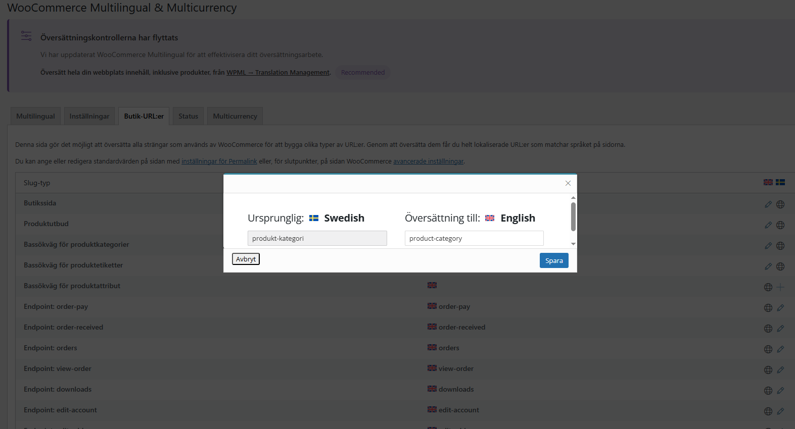This screenshot has width=795, height=429.
Task: Click the English translation field product-category
Action: click(474, 238)
